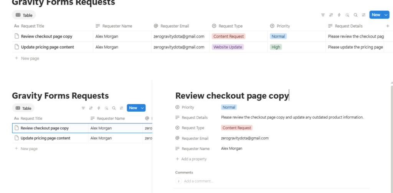Open the search magnifier in the upper table toolbar

[355, 15]
